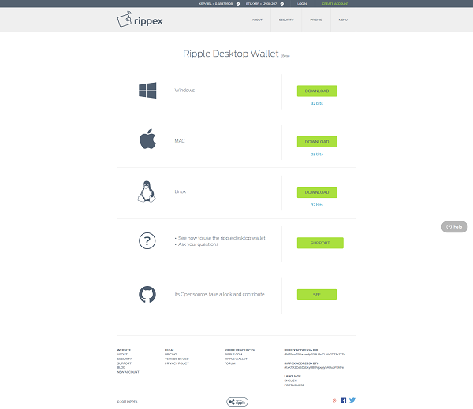Click the green SEE button
Image resolution: width=473 pixels, height=409 pixels.
pyautogui.click(x=317, y=295)
